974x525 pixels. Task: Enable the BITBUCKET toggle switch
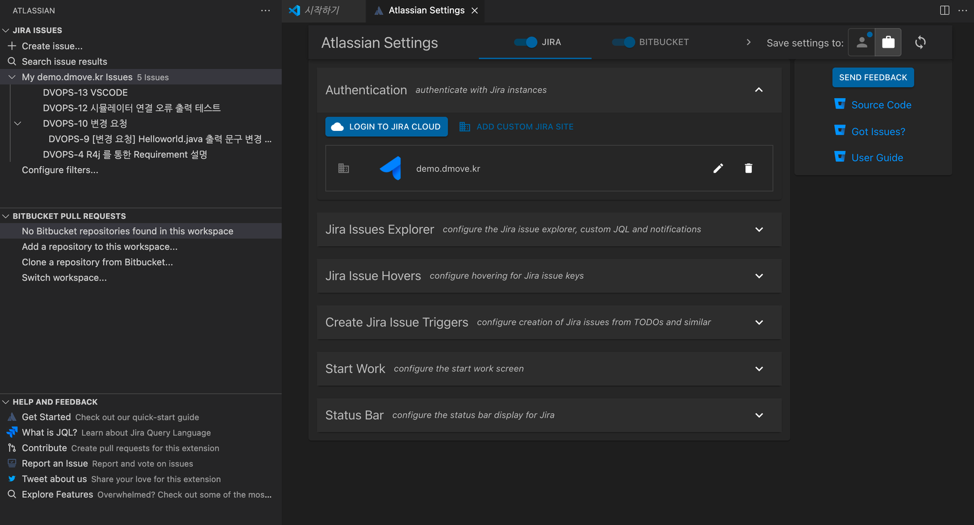[623, 42]
